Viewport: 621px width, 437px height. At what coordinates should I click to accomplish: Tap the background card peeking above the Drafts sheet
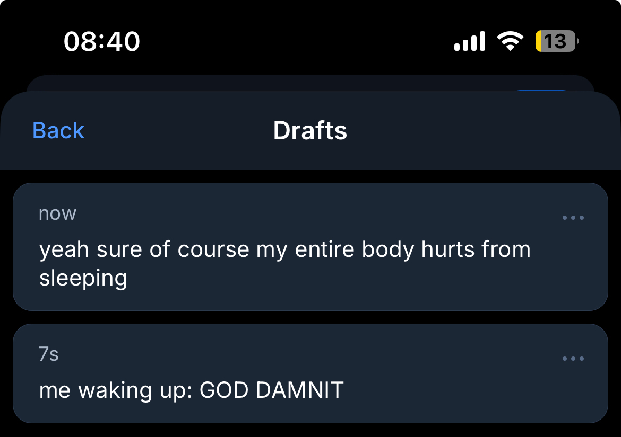265,83
